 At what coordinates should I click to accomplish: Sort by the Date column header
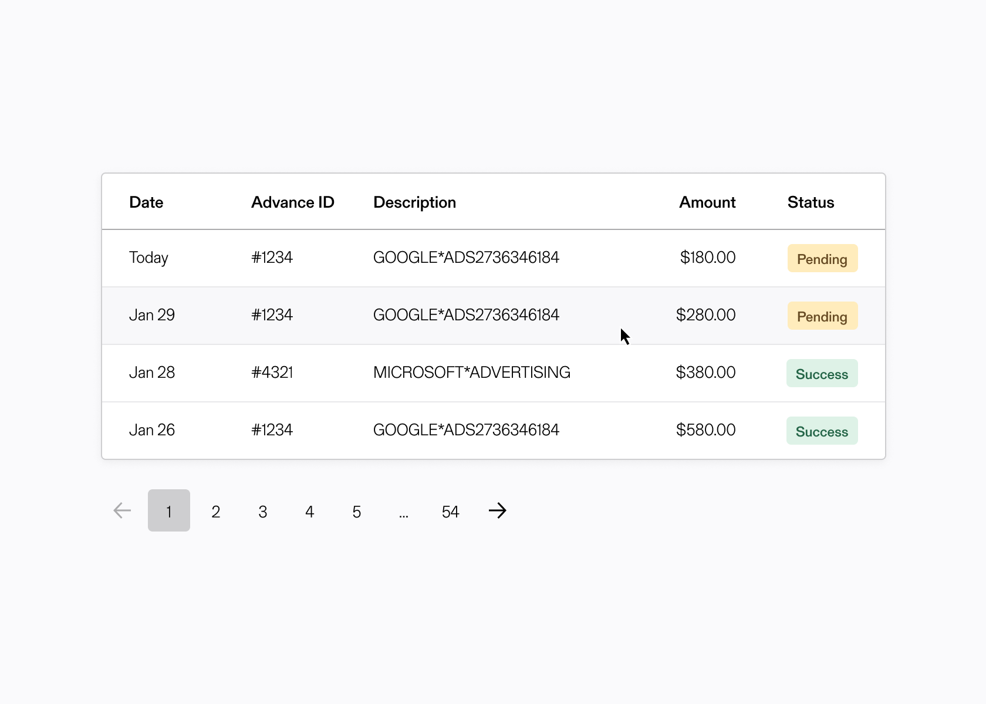click(146, 202)
